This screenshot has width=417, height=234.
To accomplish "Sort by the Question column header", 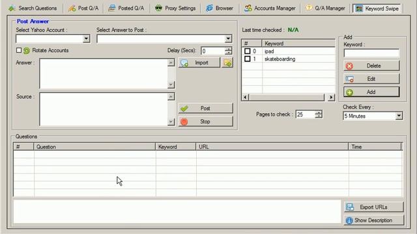I will click(x=94, y=147).
